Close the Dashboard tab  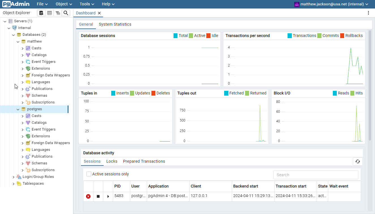[x=99, y=13]
